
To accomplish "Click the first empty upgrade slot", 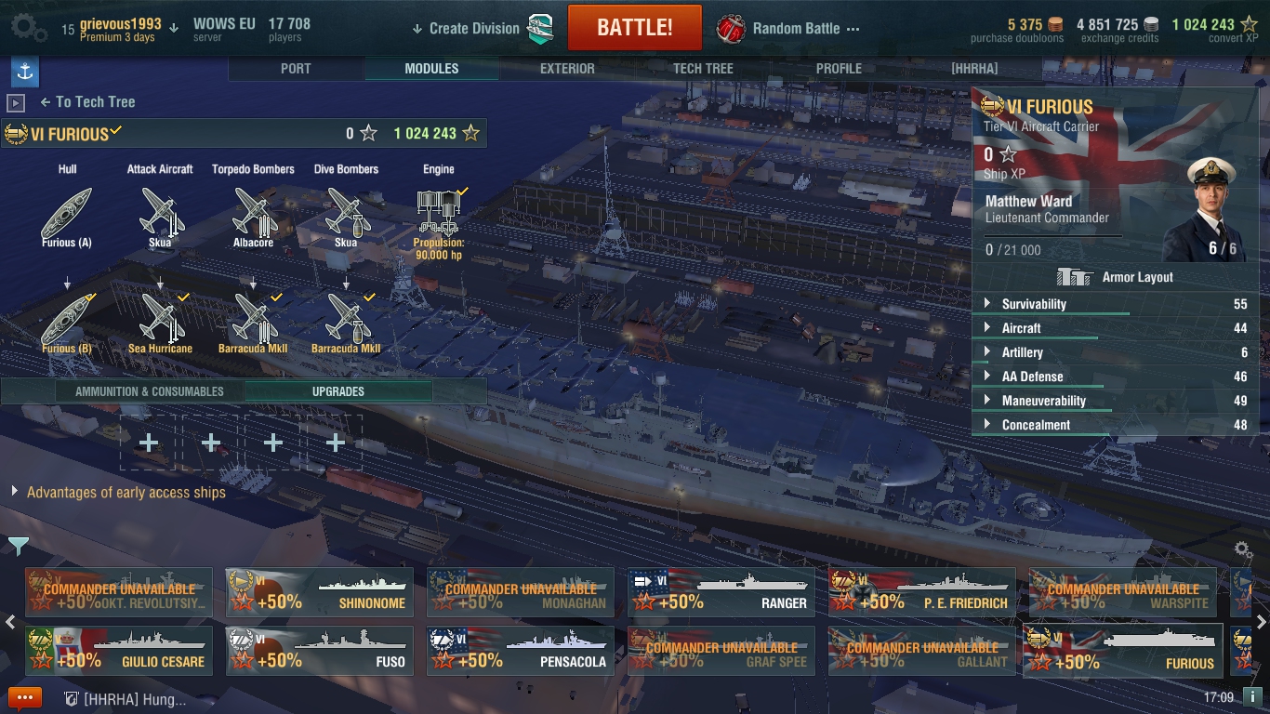I will [x=149, y=443].
